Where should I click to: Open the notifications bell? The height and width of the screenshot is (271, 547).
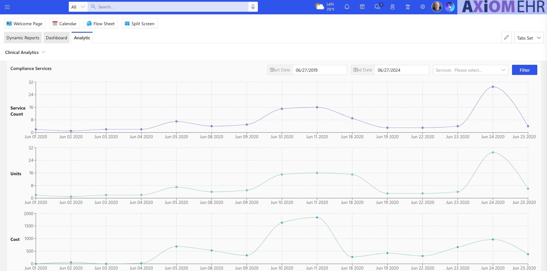click(347, 7)
